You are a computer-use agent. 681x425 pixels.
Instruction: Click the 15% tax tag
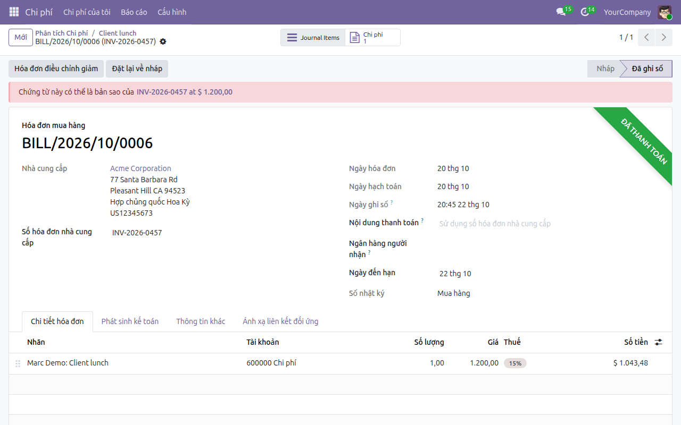pos(515,363)
